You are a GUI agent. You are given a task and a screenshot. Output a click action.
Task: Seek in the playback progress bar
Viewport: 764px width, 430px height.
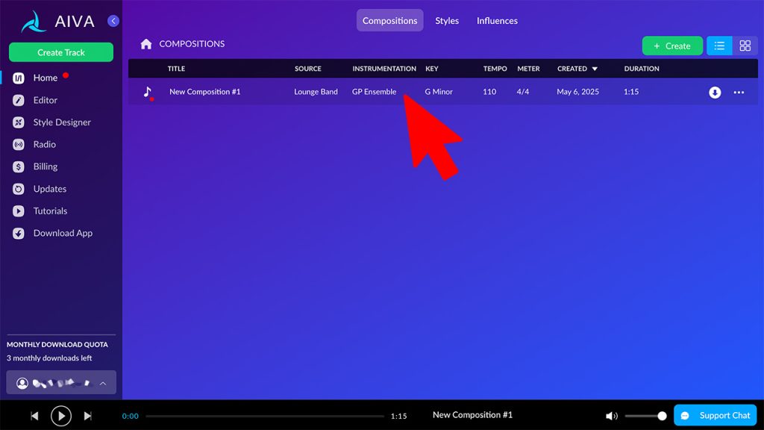265,416
